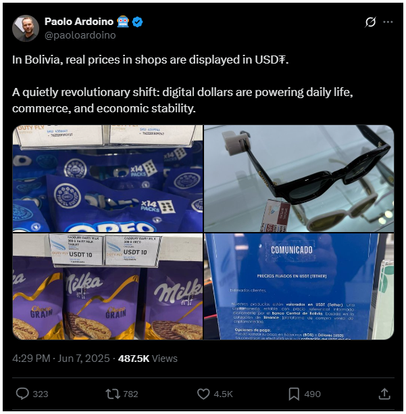Open Paolo Ardoino's profile avatar
Viewport: 406px width, 414px height.
click(x=26, y=28)
